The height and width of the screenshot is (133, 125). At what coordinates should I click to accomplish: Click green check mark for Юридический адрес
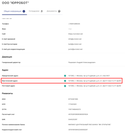point(65,76)
